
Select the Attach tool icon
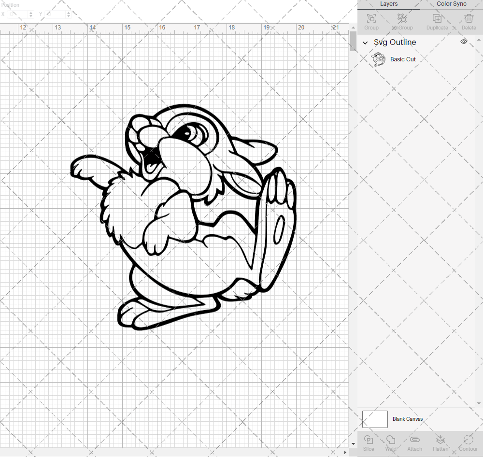click(414, 439)
